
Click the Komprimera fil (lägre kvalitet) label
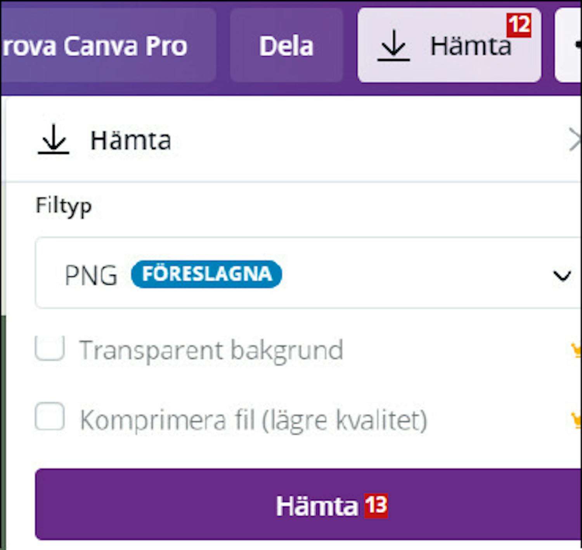[253, 420]
